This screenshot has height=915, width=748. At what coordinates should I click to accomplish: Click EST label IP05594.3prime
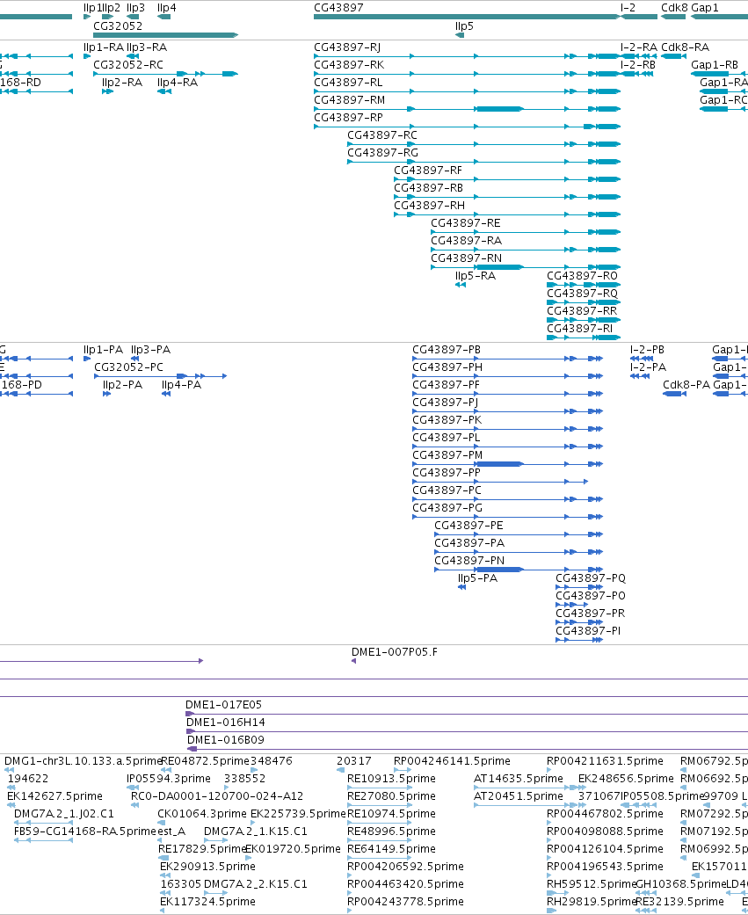coord(169,779)
